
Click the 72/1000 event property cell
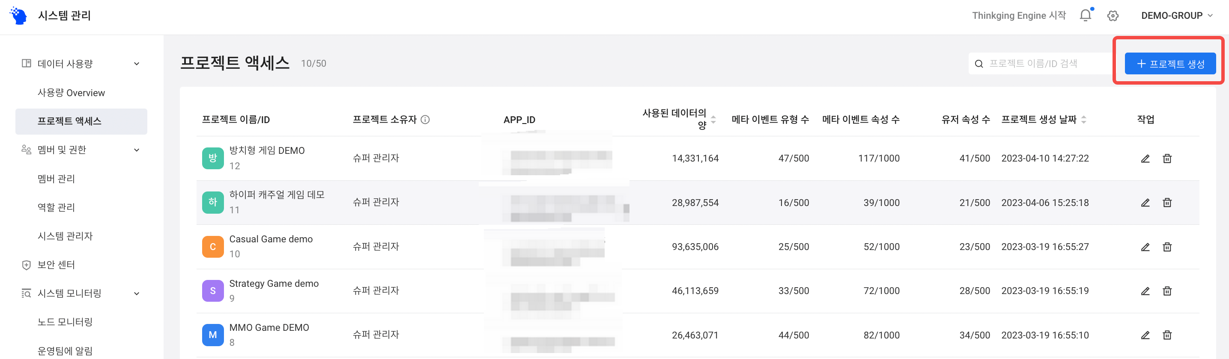[x=881, y=291]
